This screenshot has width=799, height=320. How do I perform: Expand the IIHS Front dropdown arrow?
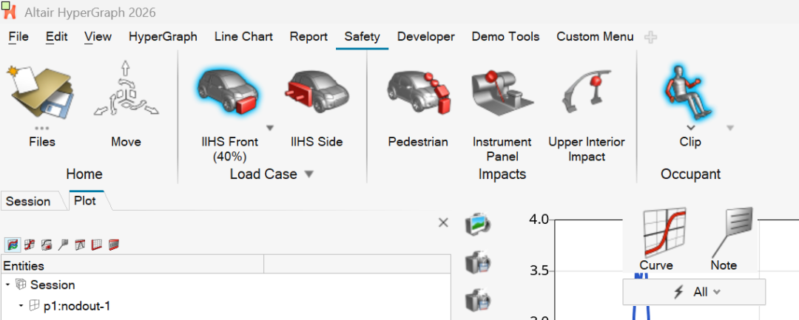(x=270, y=128)
